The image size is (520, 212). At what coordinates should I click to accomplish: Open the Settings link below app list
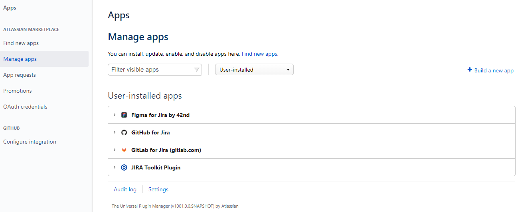[x=158, y=189]
